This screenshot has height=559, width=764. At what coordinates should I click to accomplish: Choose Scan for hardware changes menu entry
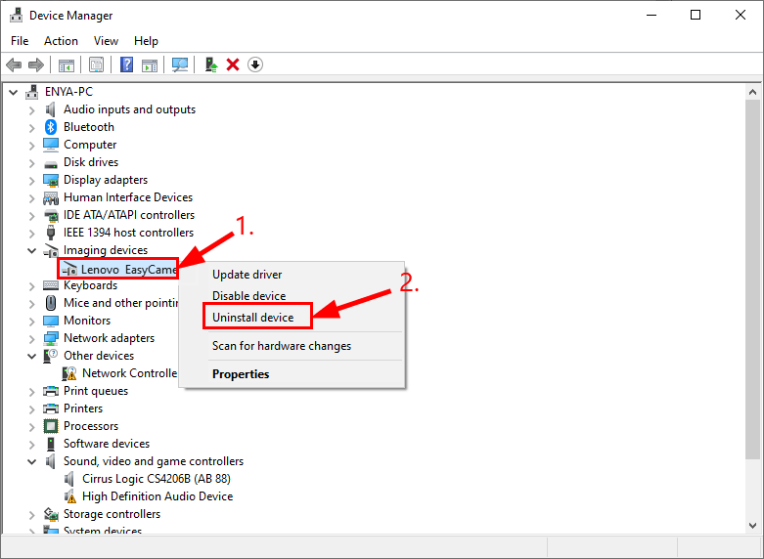292,346
